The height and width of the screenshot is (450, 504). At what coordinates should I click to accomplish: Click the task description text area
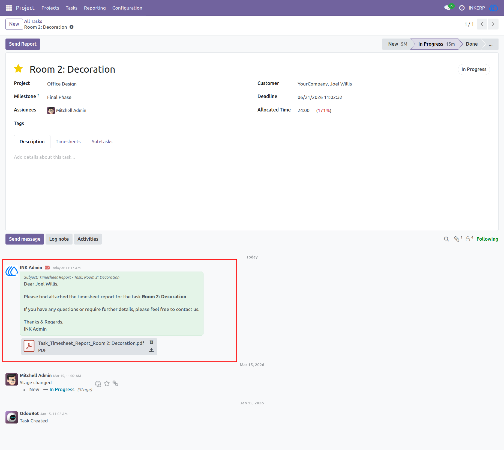252,157
